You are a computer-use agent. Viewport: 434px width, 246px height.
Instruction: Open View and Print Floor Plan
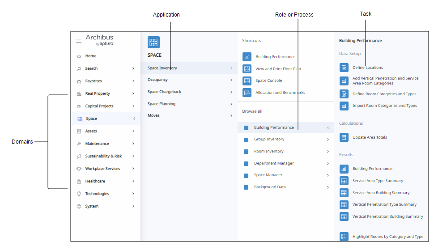pos(278,69)
